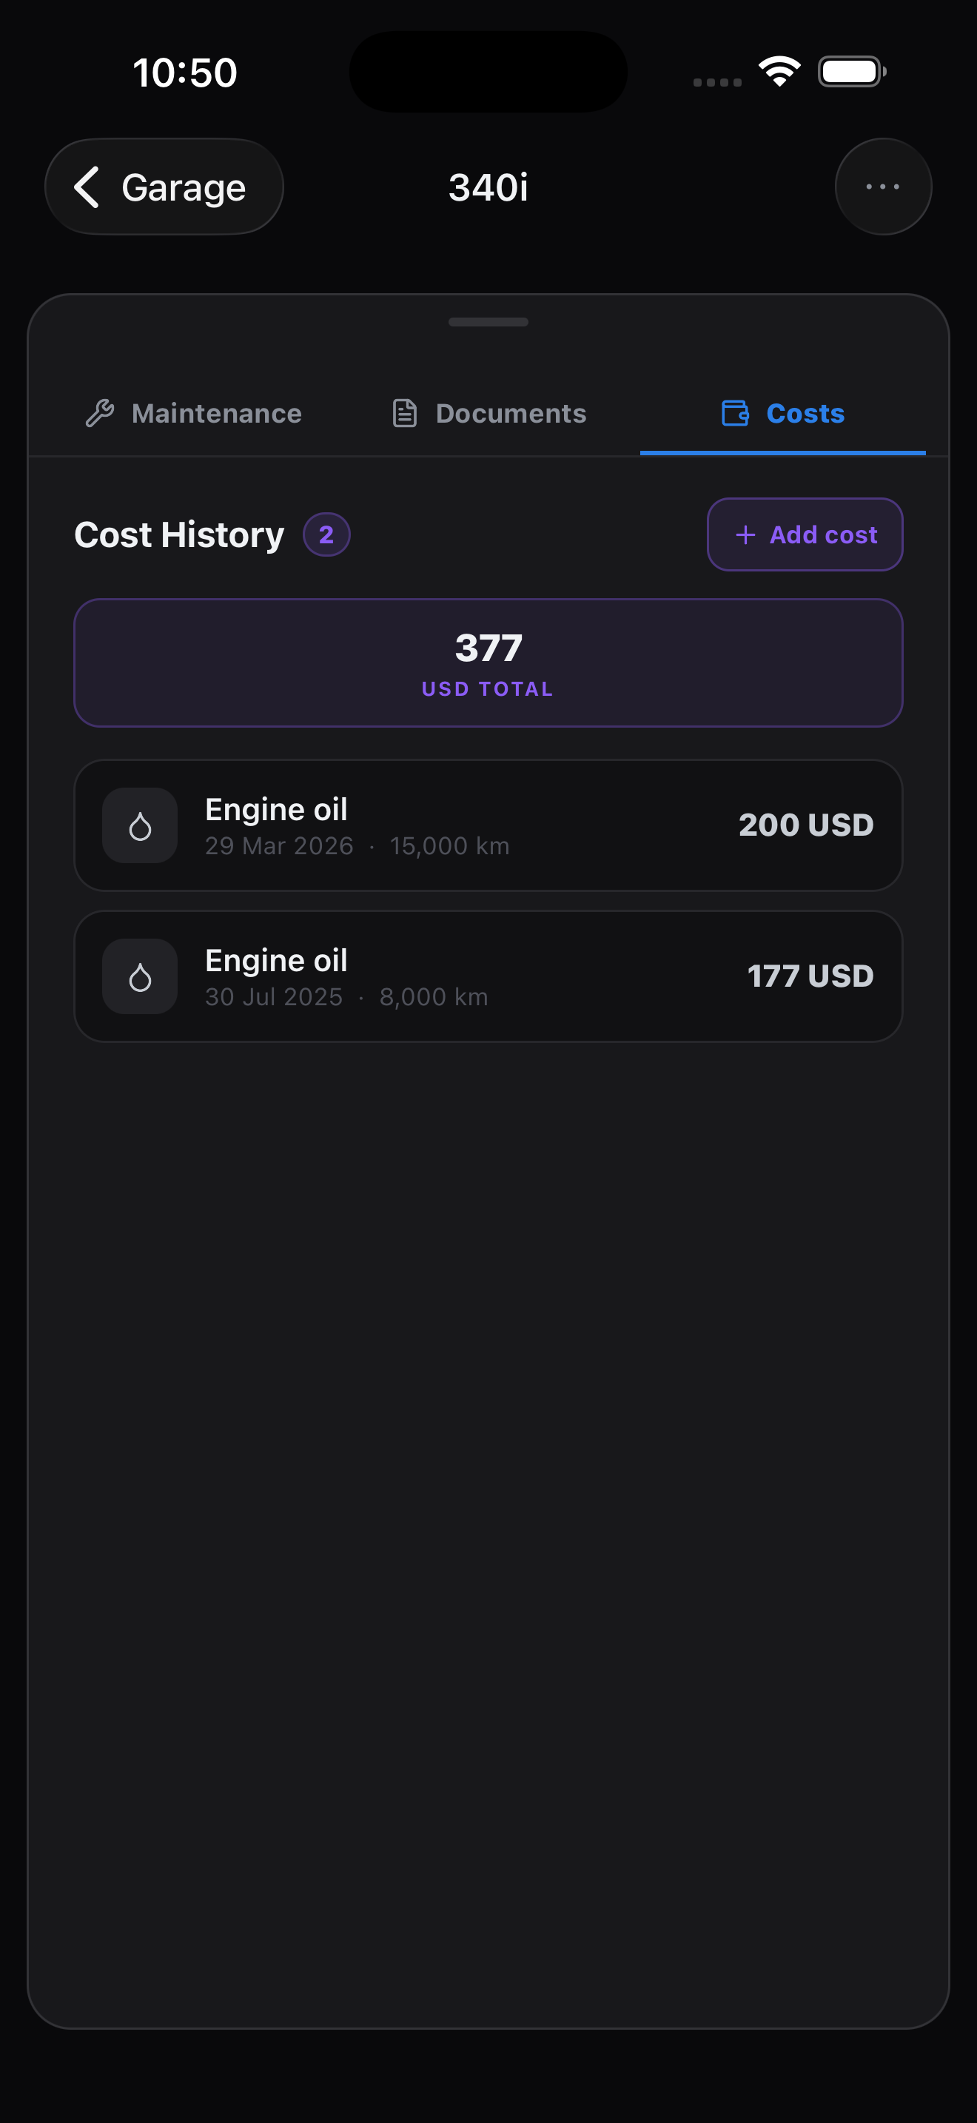Click the Costs wallet icon

click(735, 413)
